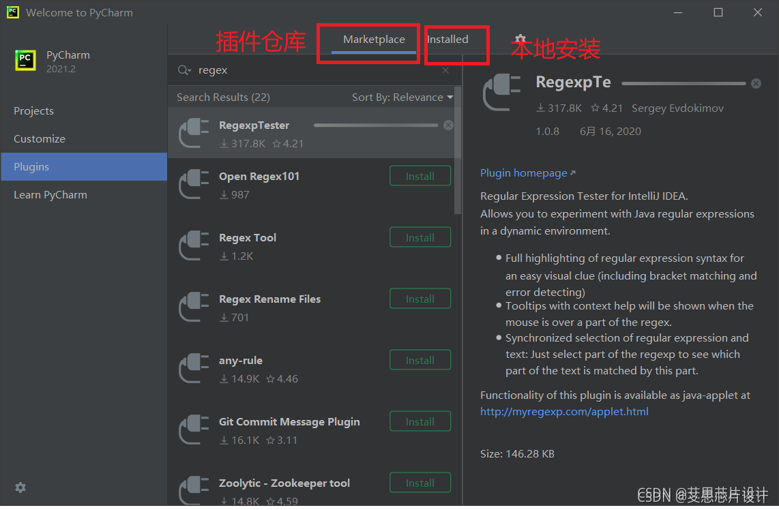Click the Search Results (22) header

[223, 97]
